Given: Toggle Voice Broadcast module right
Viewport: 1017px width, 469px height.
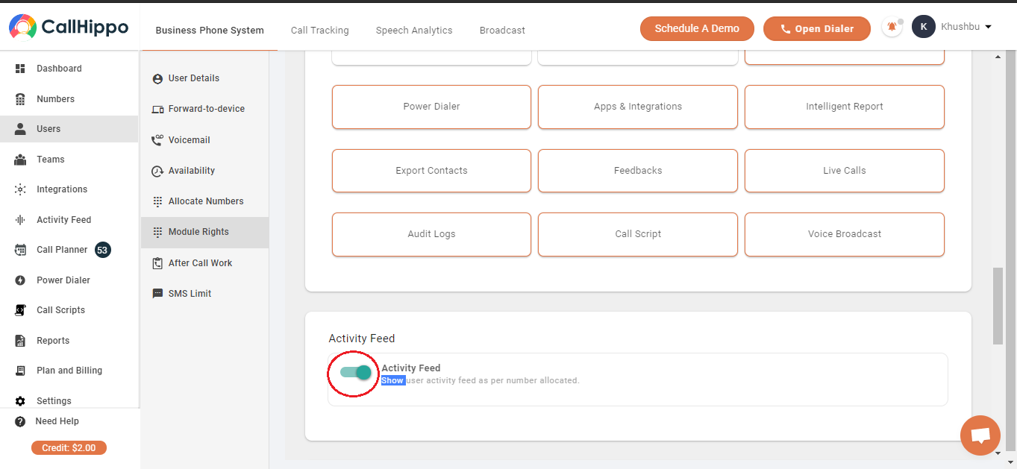Looking at the screenshot, I should pyautogui.click(x=845, y=234).
